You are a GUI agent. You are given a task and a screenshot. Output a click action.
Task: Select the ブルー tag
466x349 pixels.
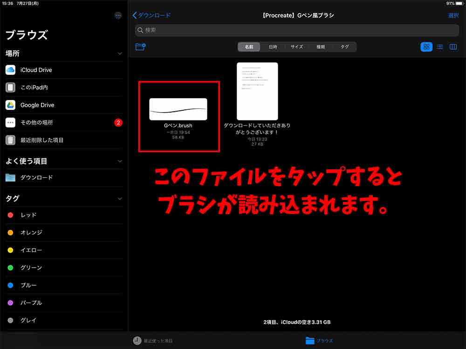point(64,285)
